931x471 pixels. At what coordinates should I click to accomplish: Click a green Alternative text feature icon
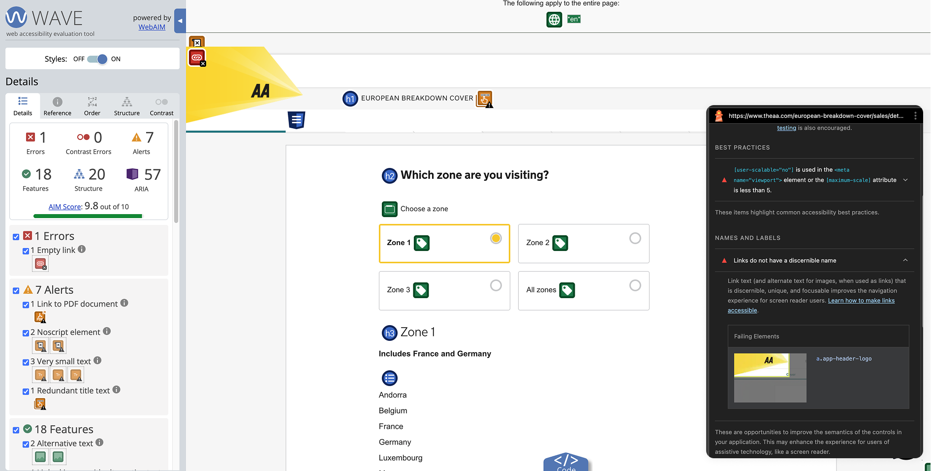[40, 457]
